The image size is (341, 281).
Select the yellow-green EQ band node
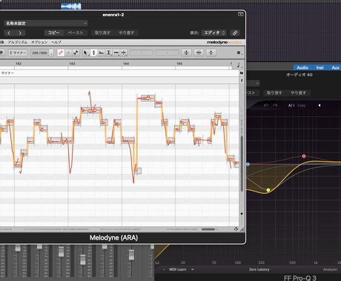pyautogui.click(x=268, y=190)
